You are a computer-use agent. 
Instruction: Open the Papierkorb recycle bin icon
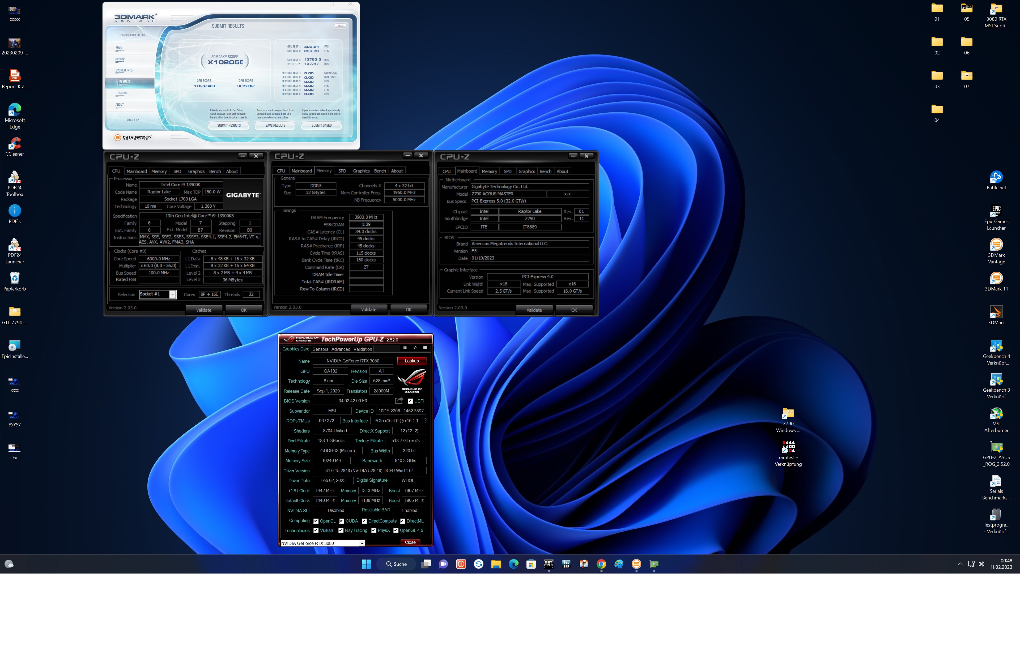[x=15, y=282]
